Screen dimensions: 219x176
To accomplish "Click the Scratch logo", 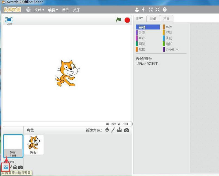I will click(12, 10).
